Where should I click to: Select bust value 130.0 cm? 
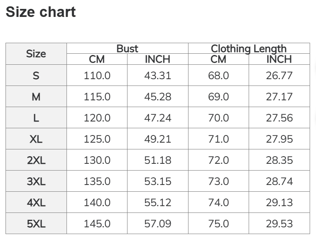tap(97, 160)
